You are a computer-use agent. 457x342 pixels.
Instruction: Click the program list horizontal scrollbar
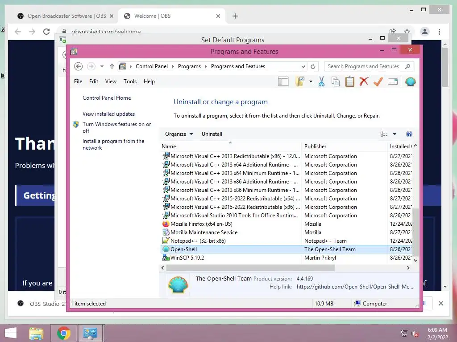point(251,268)
